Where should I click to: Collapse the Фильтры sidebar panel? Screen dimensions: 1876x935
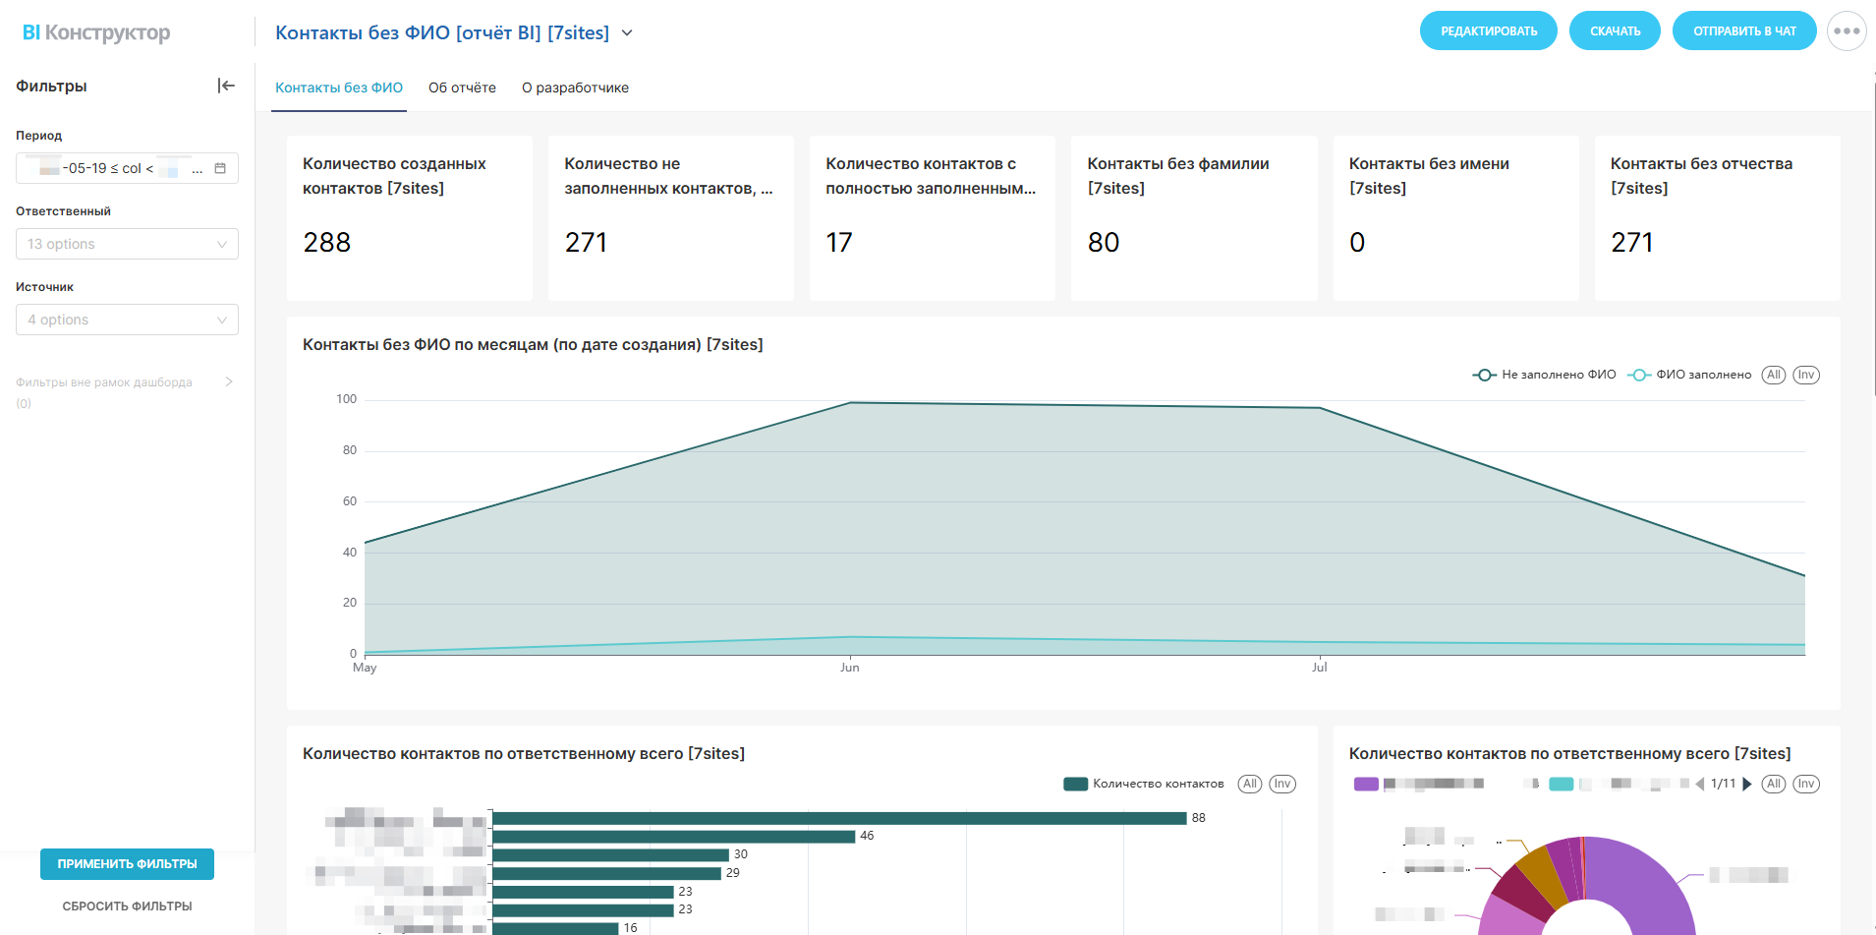click(226, 87)
